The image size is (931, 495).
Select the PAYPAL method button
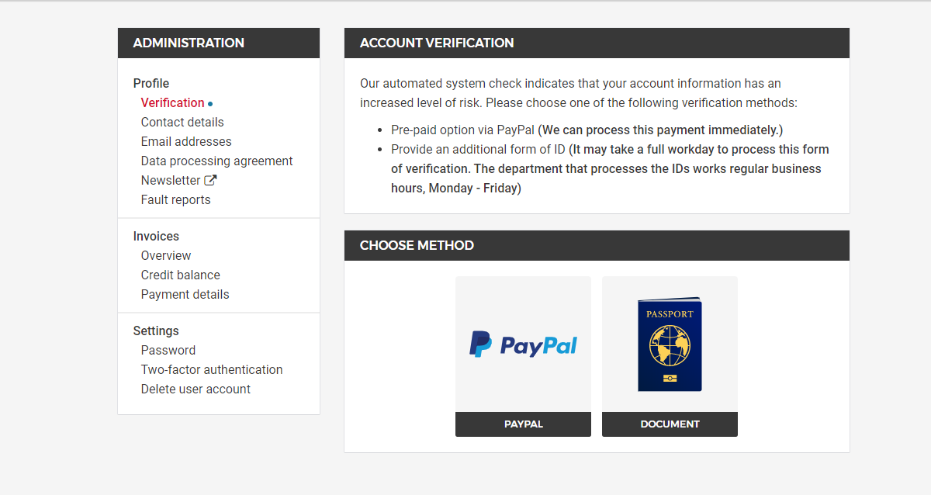(x=523, y=424)
